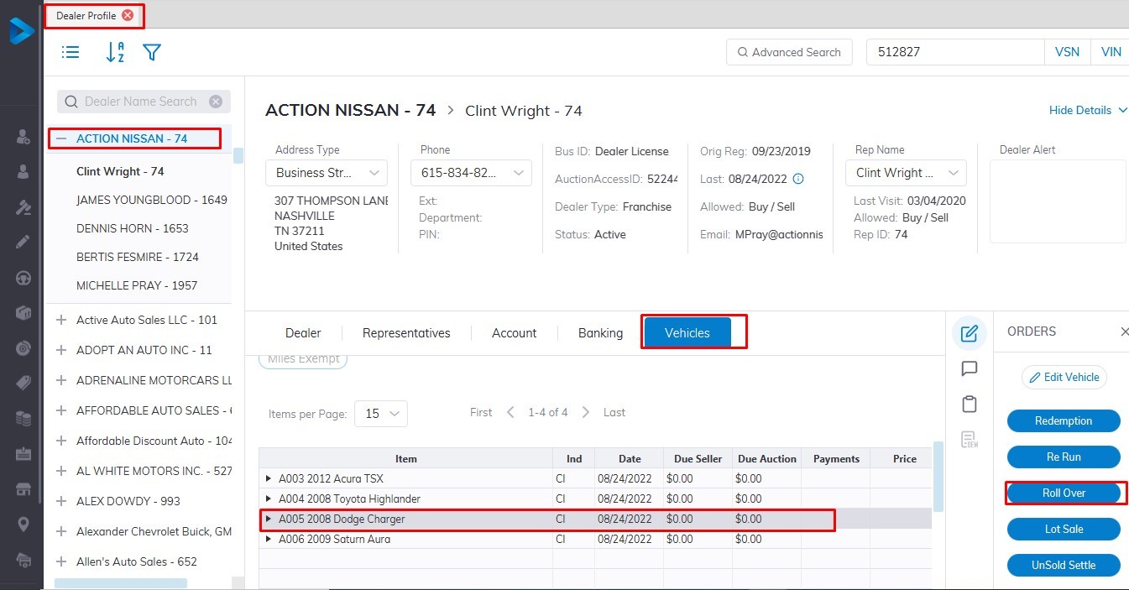Open the filter funnel icon
Image resolution: width=1129 pixels, height=590 pixels.
(151, 52)
